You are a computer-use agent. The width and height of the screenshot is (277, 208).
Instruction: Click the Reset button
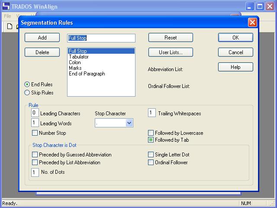click(171, 38)
